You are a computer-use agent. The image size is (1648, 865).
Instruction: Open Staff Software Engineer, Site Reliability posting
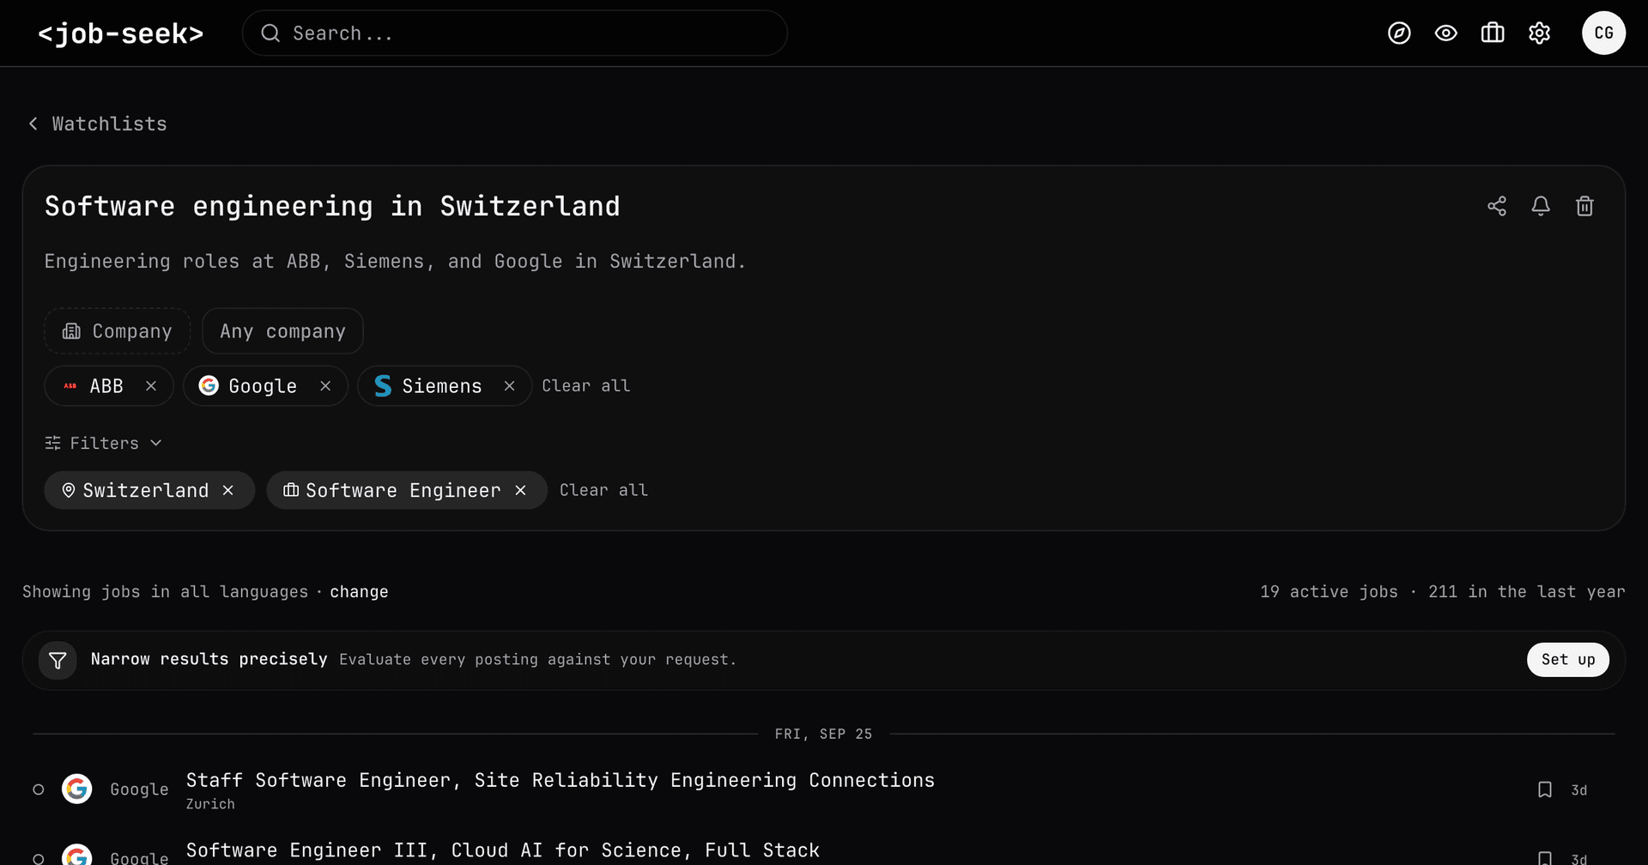point(560,780)
